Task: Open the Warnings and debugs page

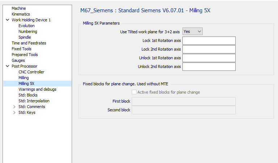Action: point(37,89)
